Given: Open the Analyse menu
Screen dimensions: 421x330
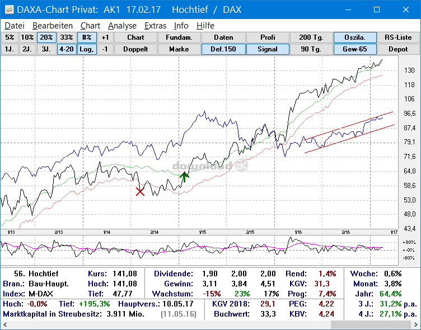Looking at the screenshot, I should (x=122, y=26).
